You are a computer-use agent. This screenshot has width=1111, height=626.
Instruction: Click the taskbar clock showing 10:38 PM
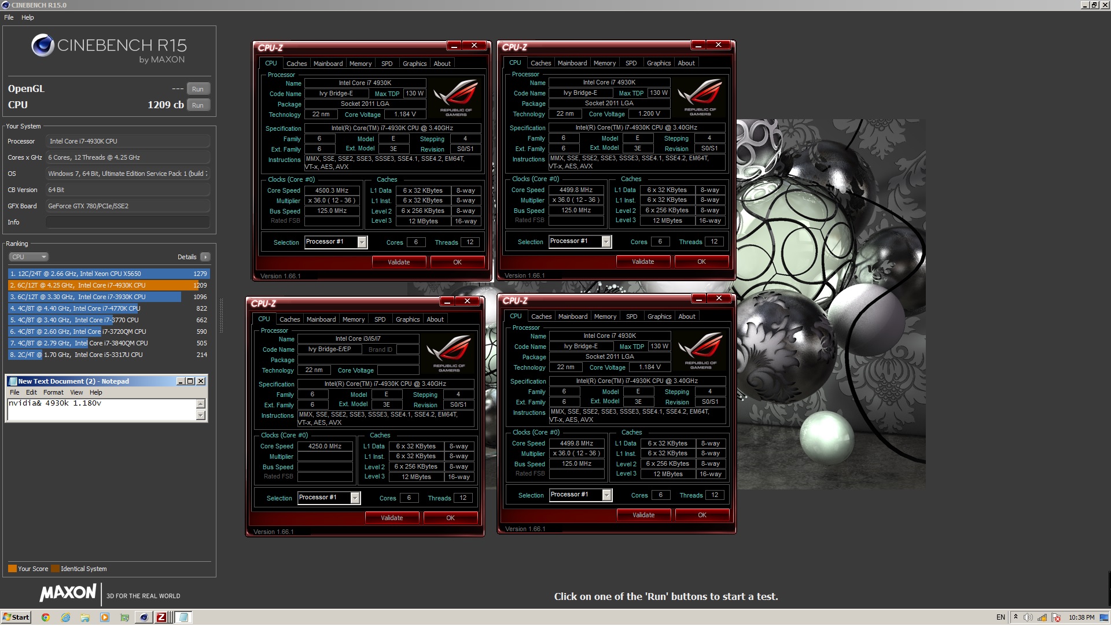(1081, 618)
